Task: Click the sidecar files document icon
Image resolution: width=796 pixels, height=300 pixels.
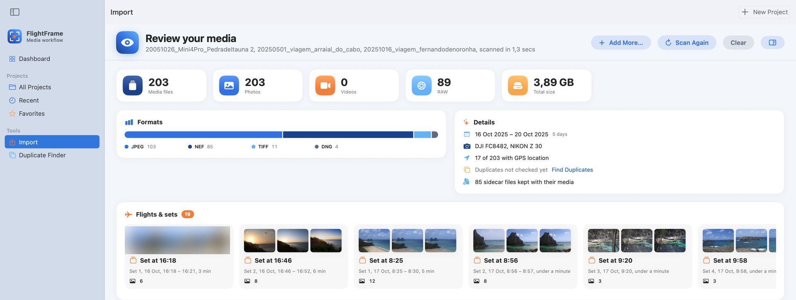Action: [x=466, y=182]
